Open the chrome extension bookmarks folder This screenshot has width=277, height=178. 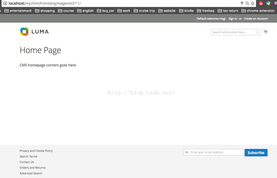pos(258,11)
